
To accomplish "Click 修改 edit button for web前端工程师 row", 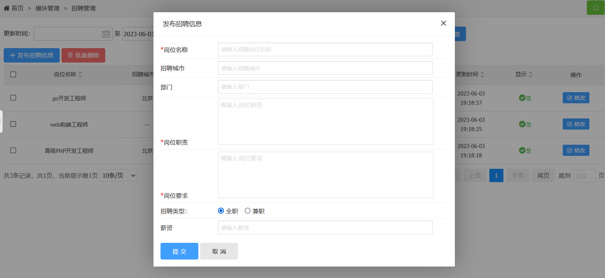I will [576, 124].
